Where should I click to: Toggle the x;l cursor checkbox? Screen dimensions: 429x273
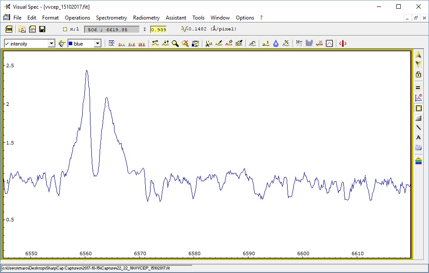65,30
